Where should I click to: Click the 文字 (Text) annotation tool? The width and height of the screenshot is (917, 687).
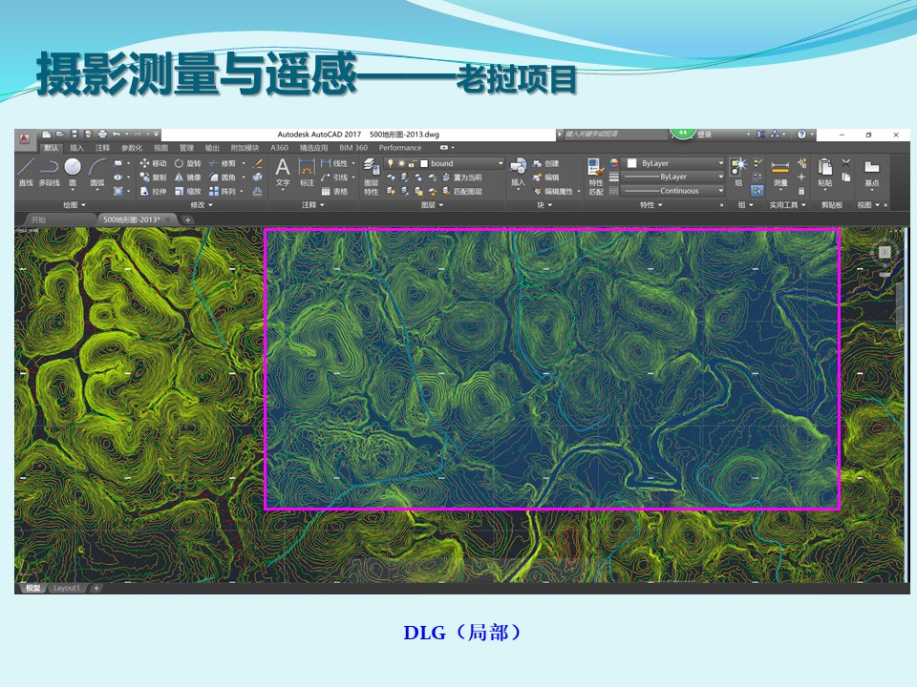(283, 173)
